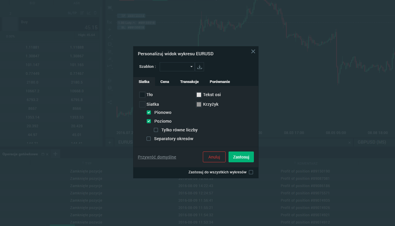Check Zastosuj do wszystkich wykresów
This screenshot has height=226, width=395.
(251, 172)
